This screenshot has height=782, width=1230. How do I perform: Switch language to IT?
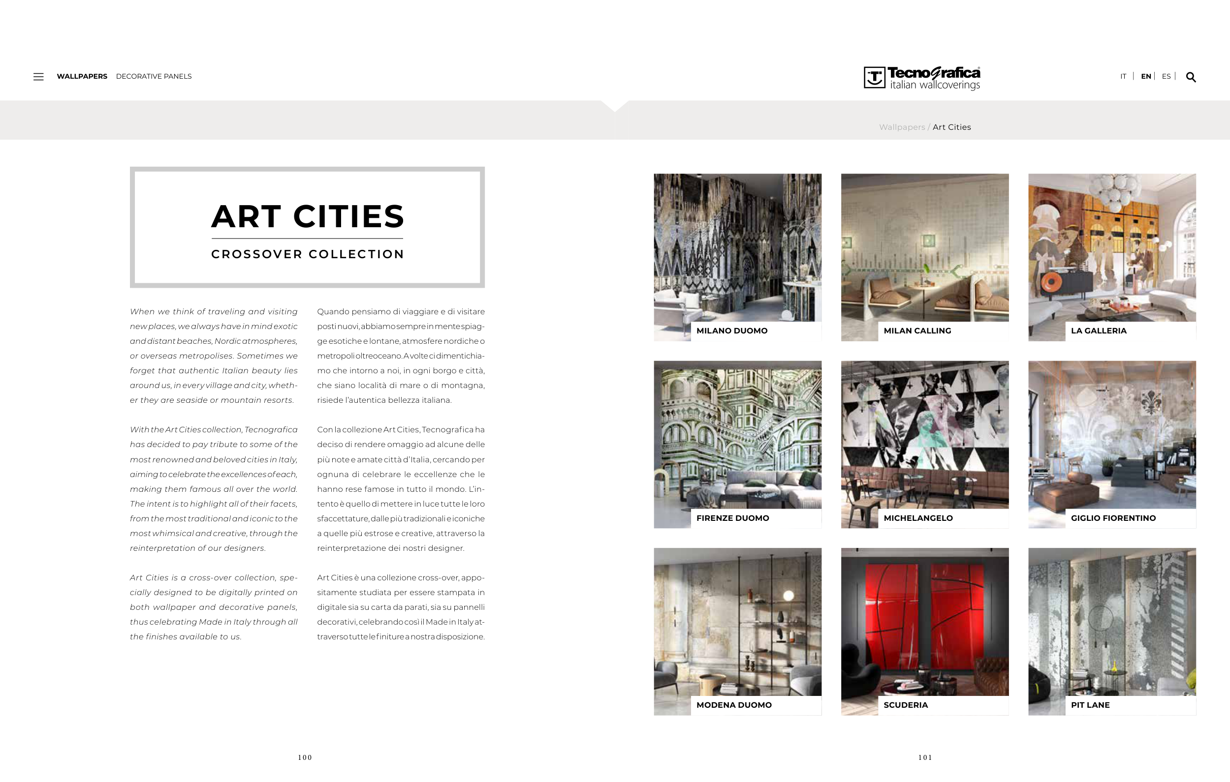tap(1123, 76)
